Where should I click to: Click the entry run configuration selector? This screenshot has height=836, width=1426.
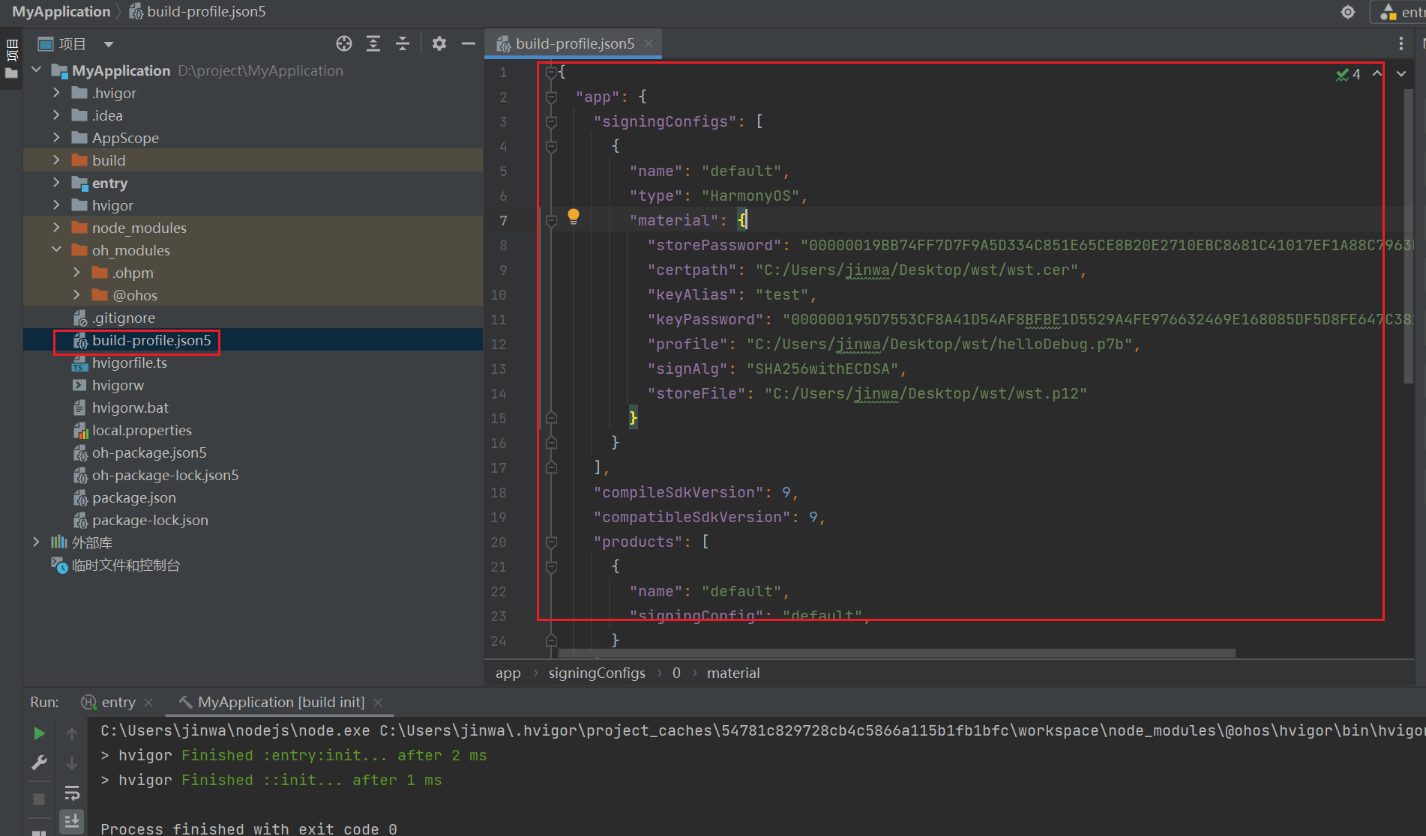pos(1399,12)
